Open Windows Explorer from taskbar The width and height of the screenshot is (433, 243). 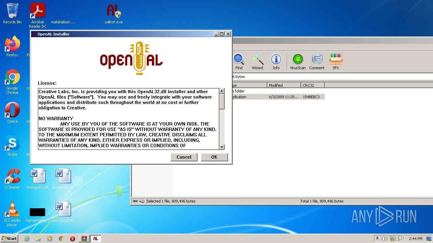(38, 239)
